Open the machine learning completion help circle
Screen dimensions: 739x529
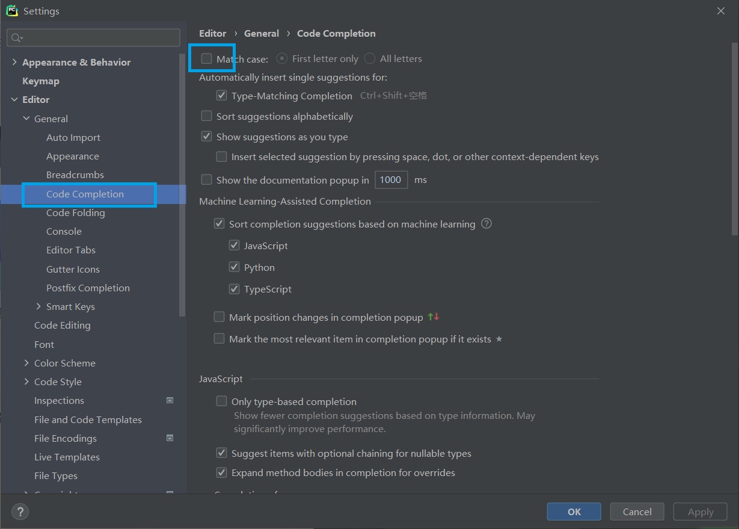[486, 223]
